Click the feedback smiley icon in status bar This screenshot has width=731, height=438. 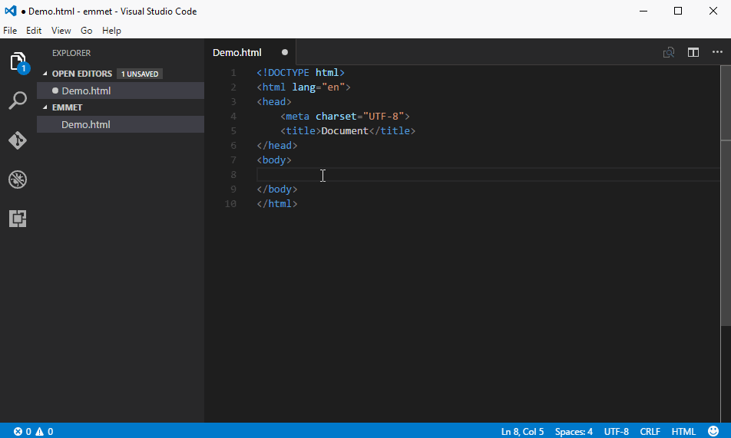point(713,431)
